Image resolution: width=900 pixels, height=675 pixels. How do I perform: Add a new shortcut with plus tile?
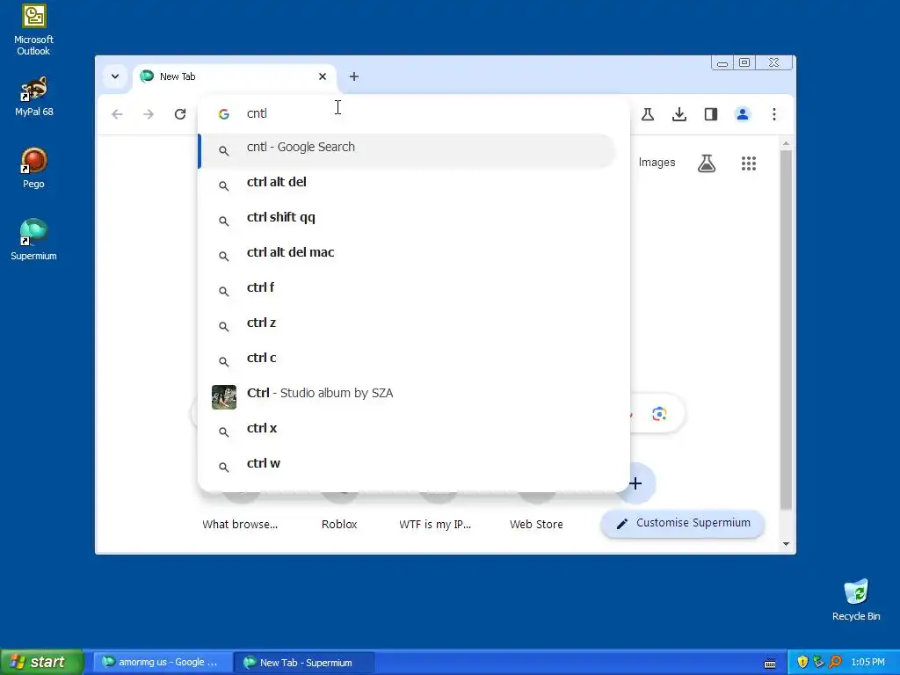[635, 483]
